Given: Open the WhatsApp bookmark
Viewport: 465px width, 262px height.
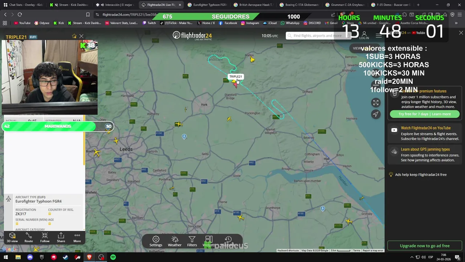Looking at the screenshot, I should pos(290,23).
